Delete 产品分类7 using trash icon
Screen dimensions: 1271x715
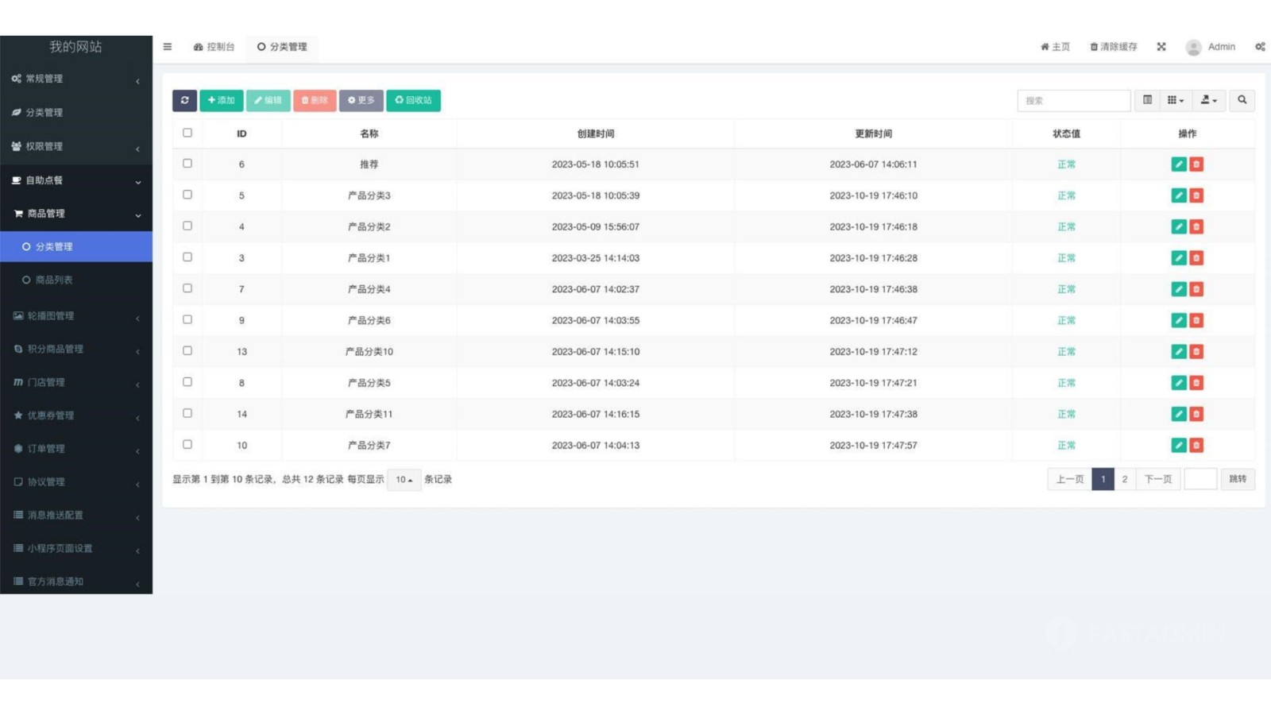[x=1196, y=445]
